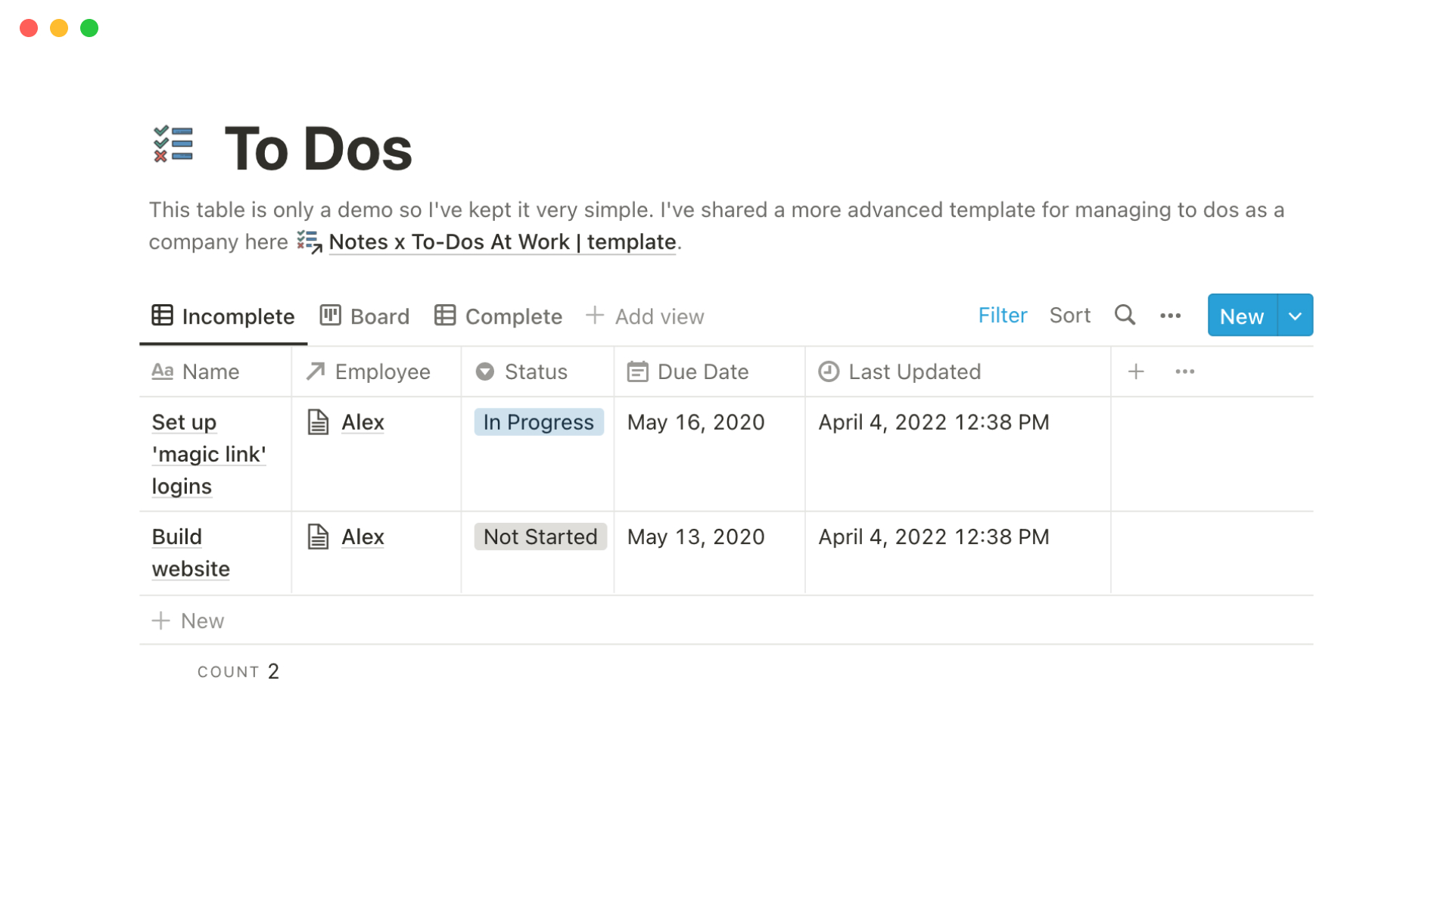This screenshot has width=1453, height=908.
Task: Open the Sort options
Action: coord(1069,316)
